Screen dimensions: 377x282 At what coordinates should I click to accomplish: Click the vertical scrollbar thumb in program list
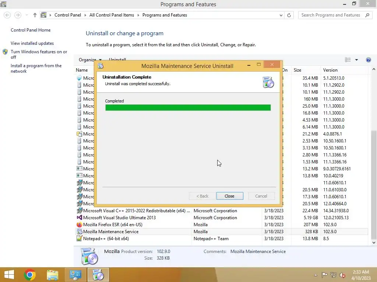pyautogui.click(x=374, y=185)
